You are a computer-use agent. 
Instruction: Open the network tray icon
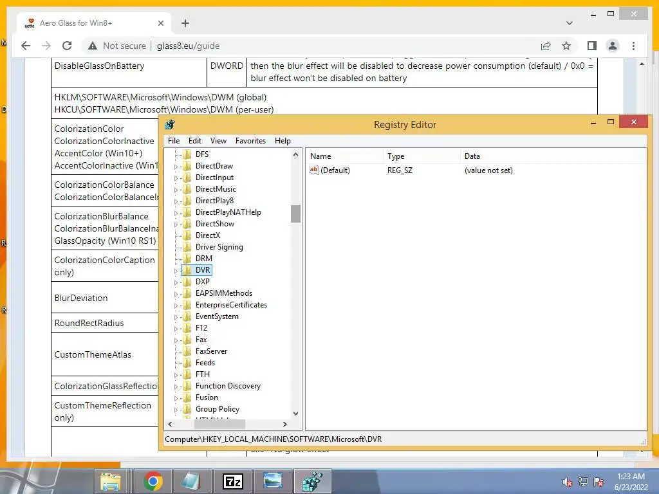pos(583,481)
